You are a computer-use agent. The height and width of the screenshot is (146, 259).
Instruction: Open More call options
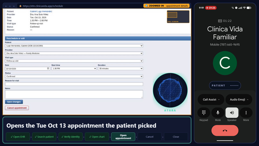pyautogui.click(x=246, y=113)
